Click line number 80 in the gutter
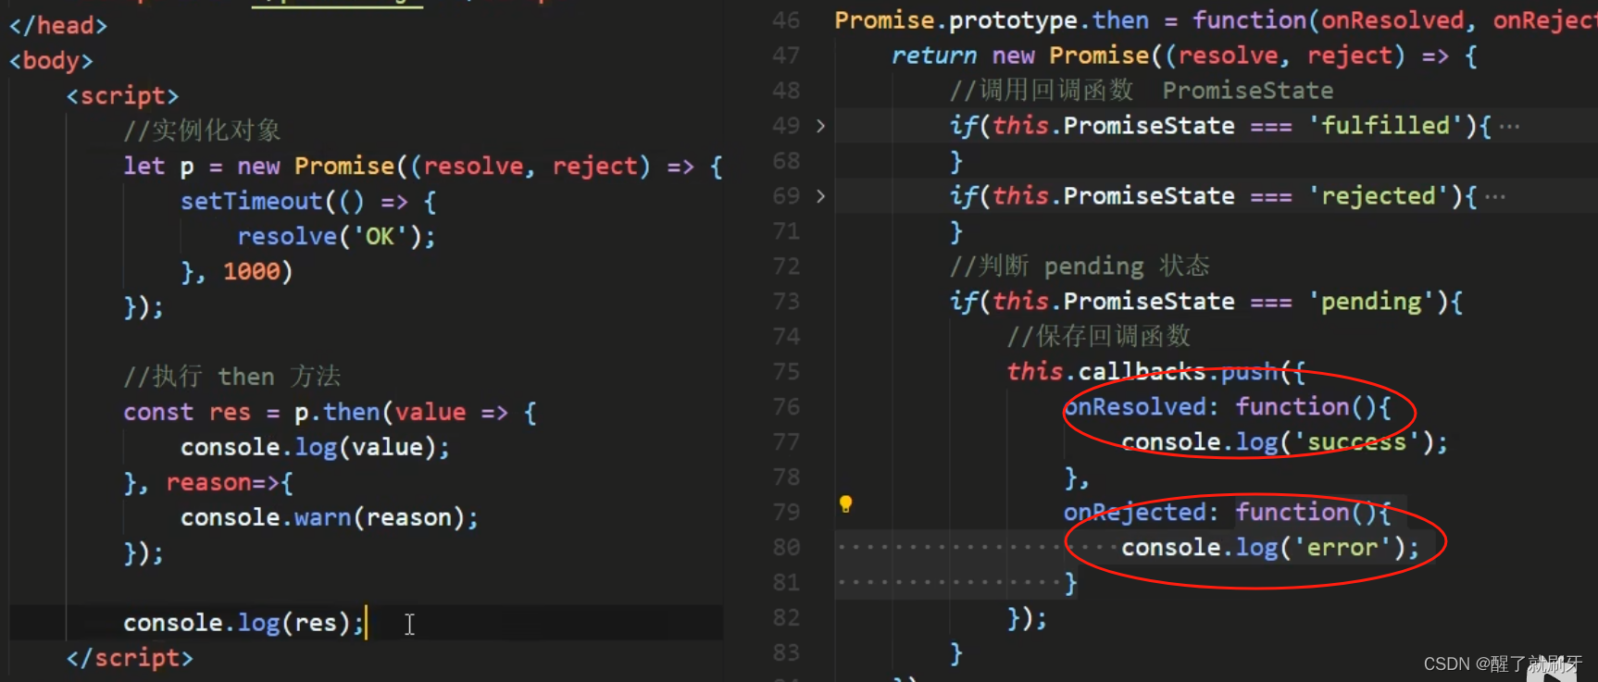 (786, 548)
